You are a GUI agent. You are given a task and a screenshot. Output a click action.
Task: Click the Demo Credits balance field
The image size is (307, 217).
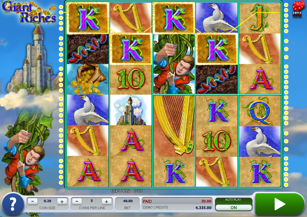(177, 207)
